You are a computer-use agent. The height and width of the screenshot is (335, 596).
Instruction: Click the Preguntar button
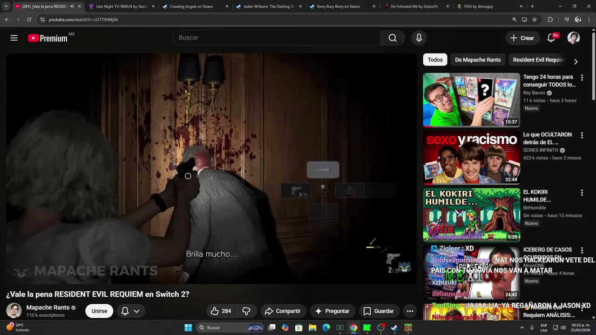coord(332,311)
